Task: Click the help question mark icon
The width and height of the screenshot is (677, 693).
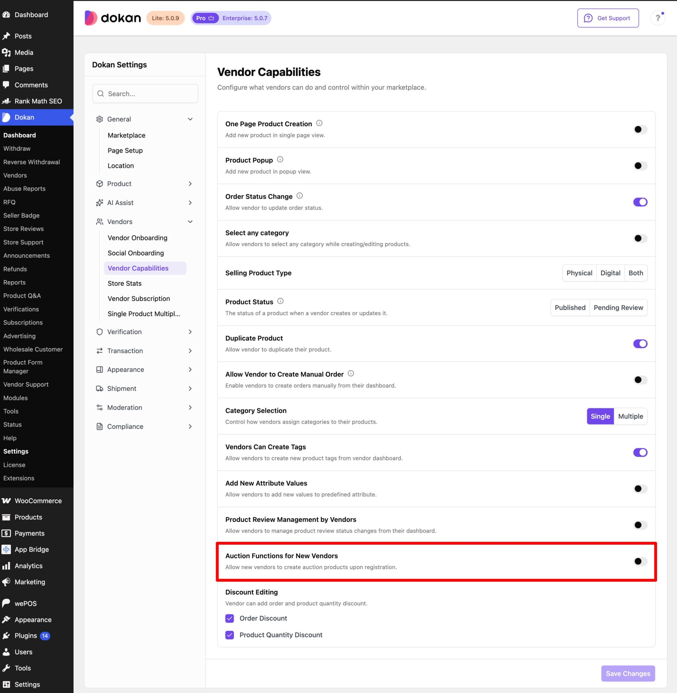Action: tap(658, 18)
